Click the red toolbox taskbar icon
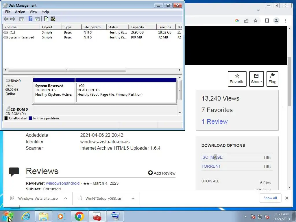This screenshot has width=296, height=222. (97, 216)
